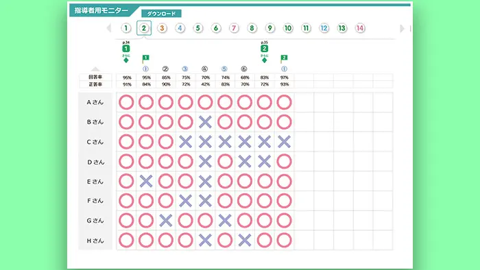
Task: Click the 68% response rate cell
Action: (x=245, y=77)
